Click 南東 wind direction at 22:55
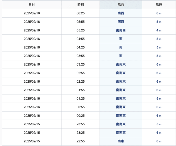This screenshot has height=146, width=176. click(121, 141)
